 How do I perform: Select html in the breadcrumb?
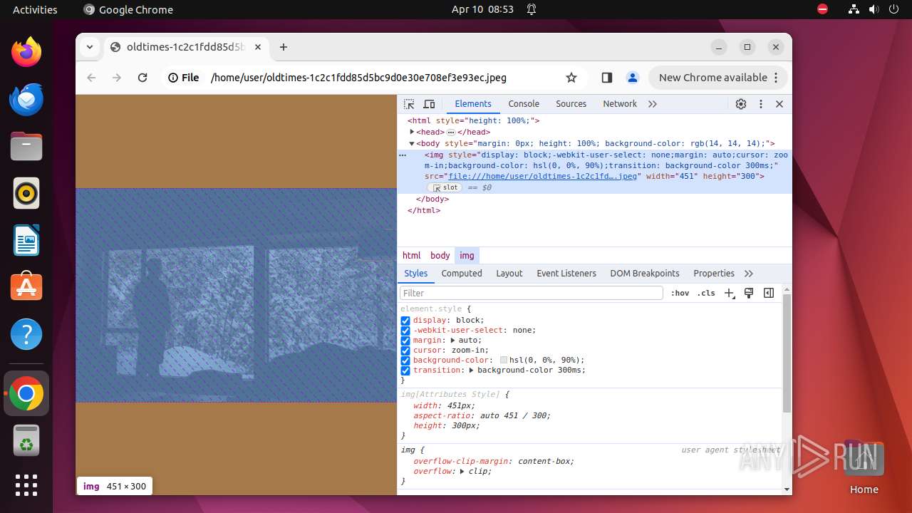(412, 255)
